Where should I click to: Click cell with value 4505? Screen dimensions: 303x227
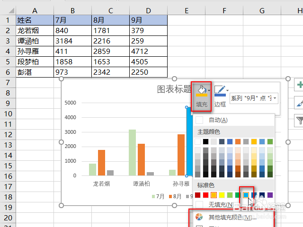pos(148,62)
